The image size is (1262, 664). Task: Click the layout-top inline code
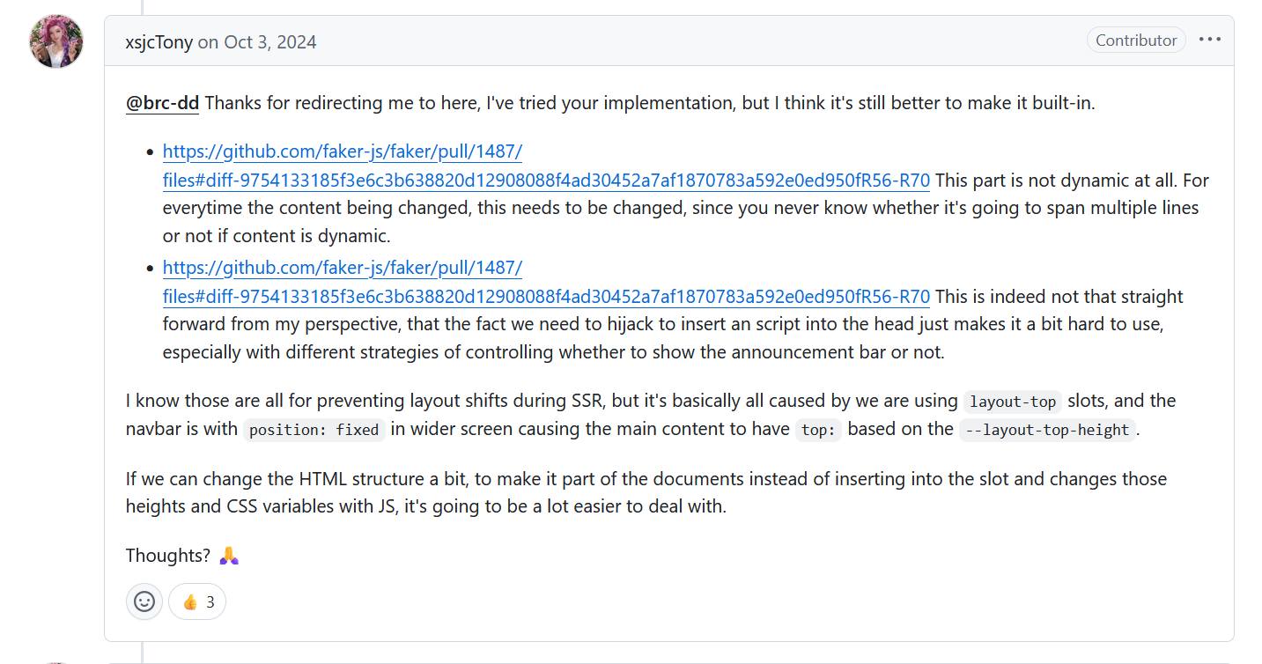1013,402
